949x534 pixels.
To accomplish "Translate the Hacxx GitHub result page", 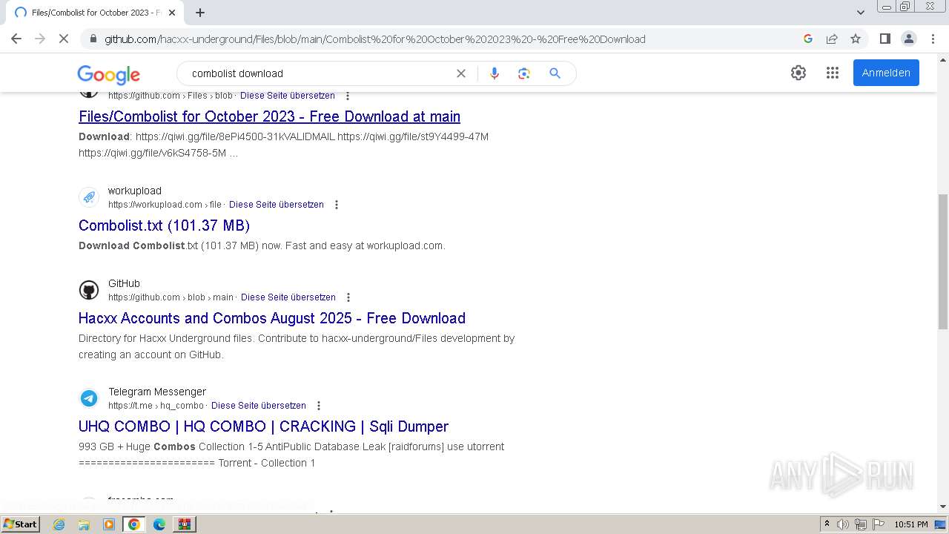I will click(x=288, y=297).
